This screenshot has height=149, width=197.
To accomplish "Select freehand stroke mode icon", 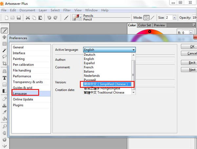I will tap(146, 18).
